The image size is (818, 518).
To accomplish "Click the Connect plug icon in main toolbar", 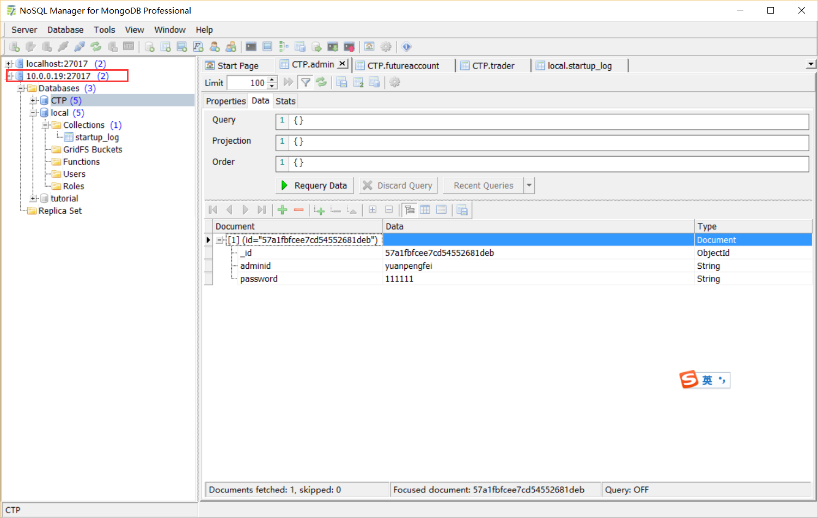I will click(63, 47).
